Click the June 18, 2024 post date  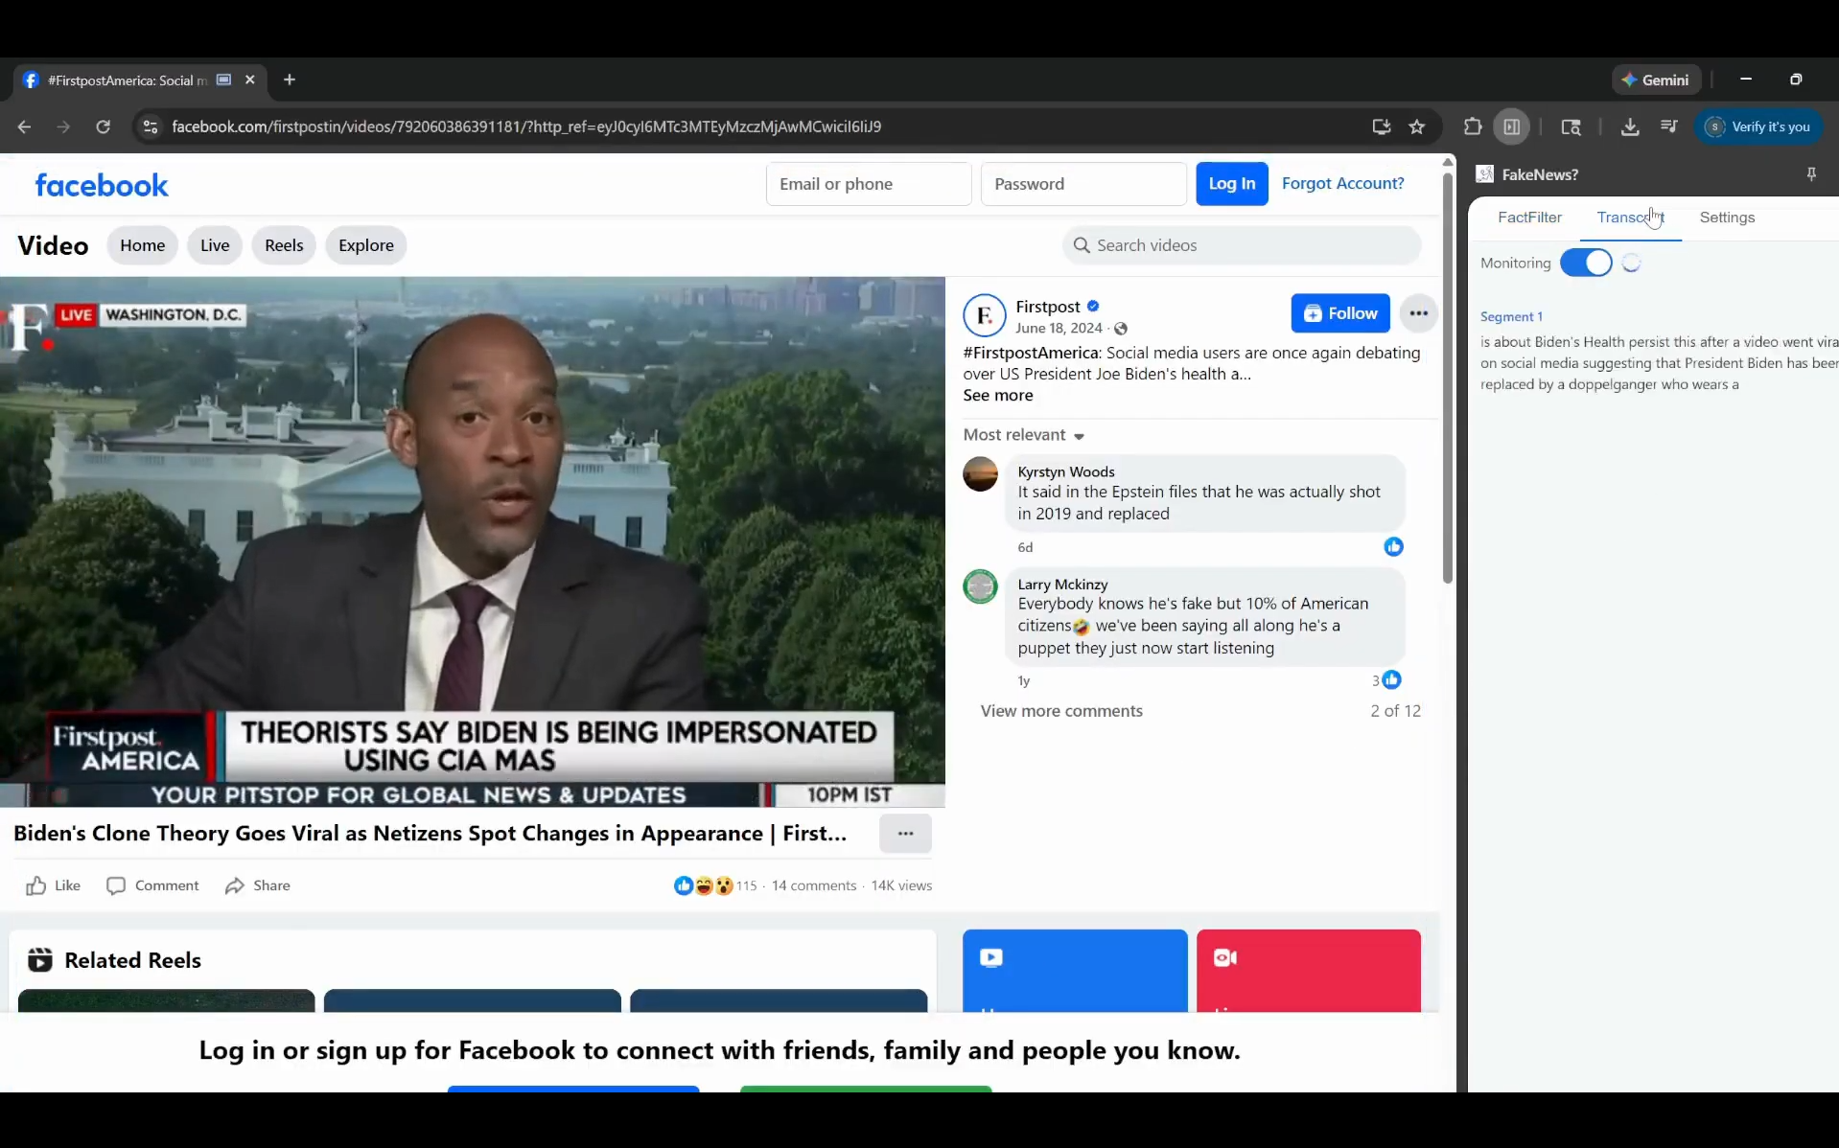1059,329
